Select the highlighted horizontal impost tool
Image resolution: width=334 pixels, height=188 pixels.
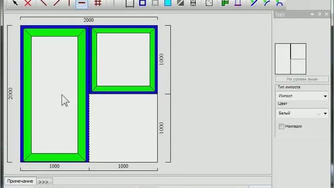pos(82,3)
